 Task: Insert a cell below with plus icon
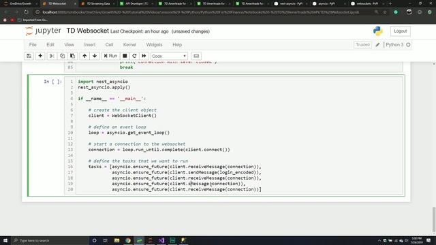pyautogui.click(x=40, y=56)
